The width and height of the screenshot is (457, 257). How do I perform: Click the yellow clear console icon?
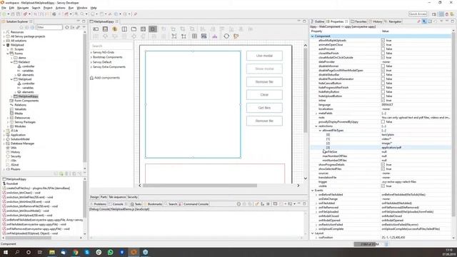tap(257, 204)
